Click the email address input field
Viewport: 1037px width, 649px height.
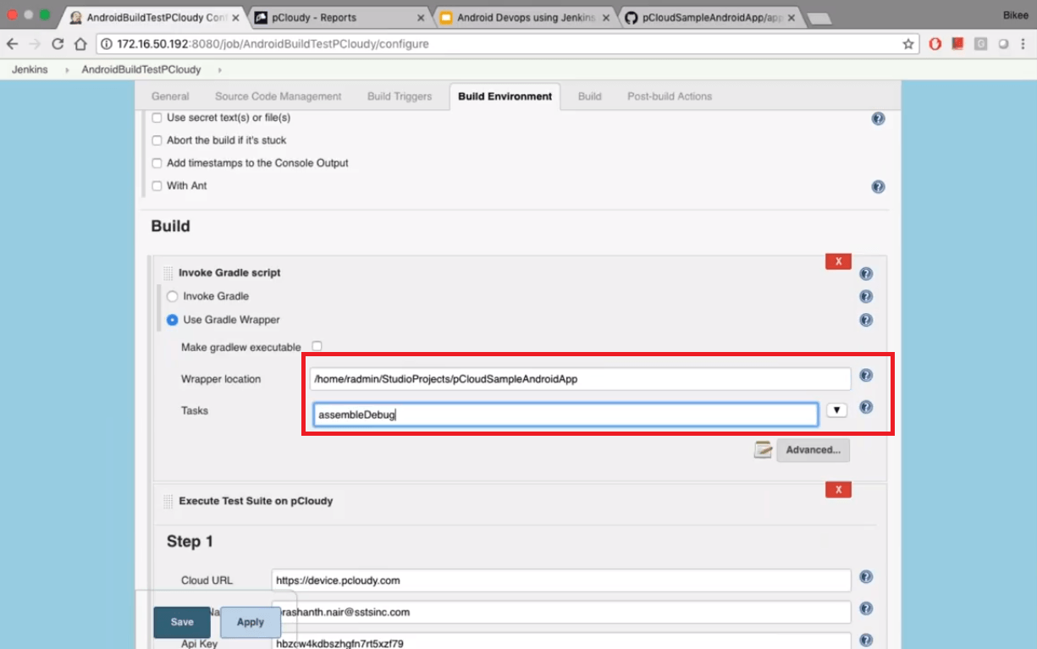pos(561,612)
